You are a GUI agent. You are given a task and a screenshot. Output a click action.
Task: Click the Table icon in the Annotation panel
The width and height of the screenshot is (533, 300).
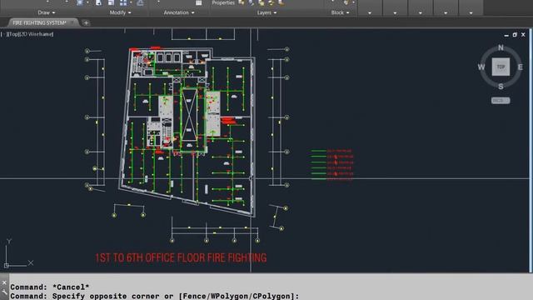(x=198, y=2)
